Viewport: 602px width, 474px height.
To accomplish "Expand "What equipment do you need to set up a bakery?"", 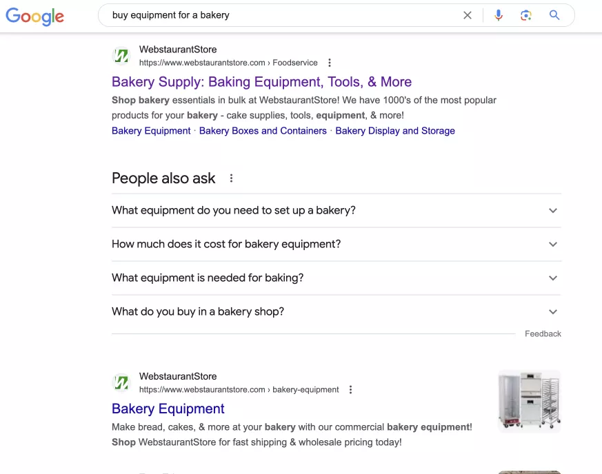I will (337, 211).
